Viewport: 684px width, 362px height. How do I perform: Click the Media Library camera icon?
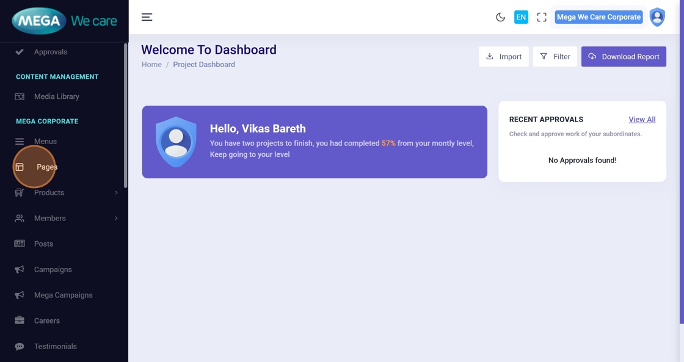[x=20, y=96]
